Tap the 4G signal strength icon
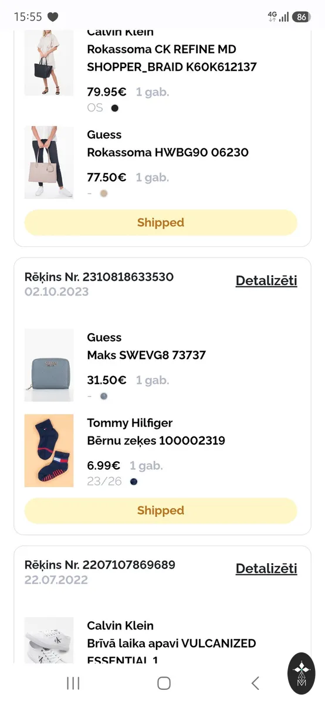This screenshot has width=325, height=704. [x=278, y=16]
